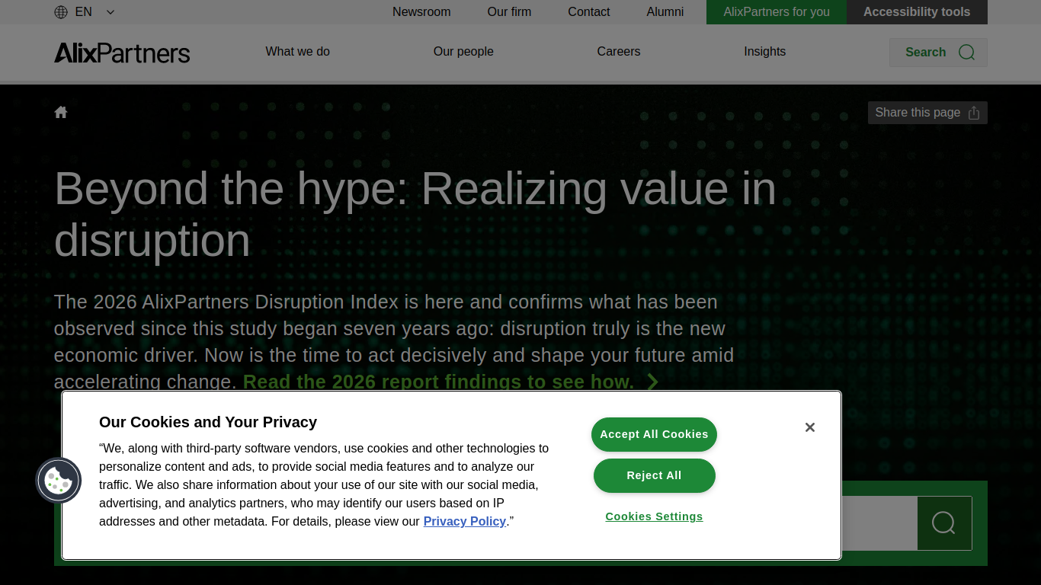The width and height of the screenshot is (1041, 585).
Task: Open the Careers menu
Action: coord(619,52)
